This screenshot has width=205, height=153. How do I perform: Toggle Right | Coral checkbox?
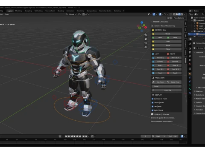coord(152,110)
